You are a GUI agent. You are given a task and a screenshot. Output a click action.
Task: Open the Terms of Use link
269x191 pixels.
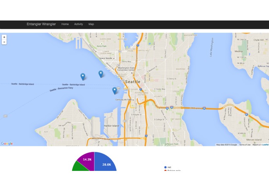click(x=245, y=145)
